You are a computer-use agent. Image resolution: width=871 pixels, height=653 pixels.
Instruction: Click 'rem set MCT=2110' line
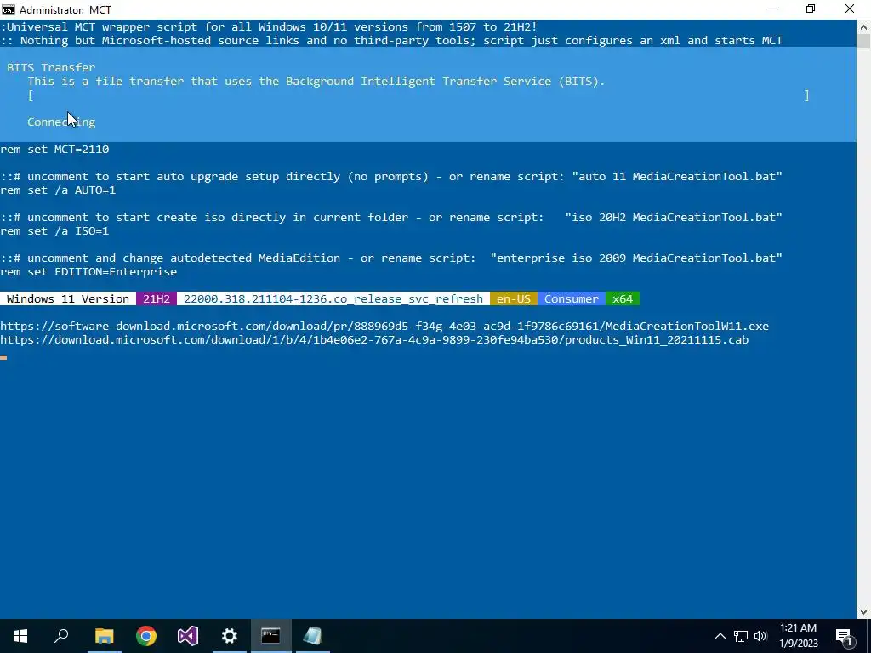pos(54,150)
